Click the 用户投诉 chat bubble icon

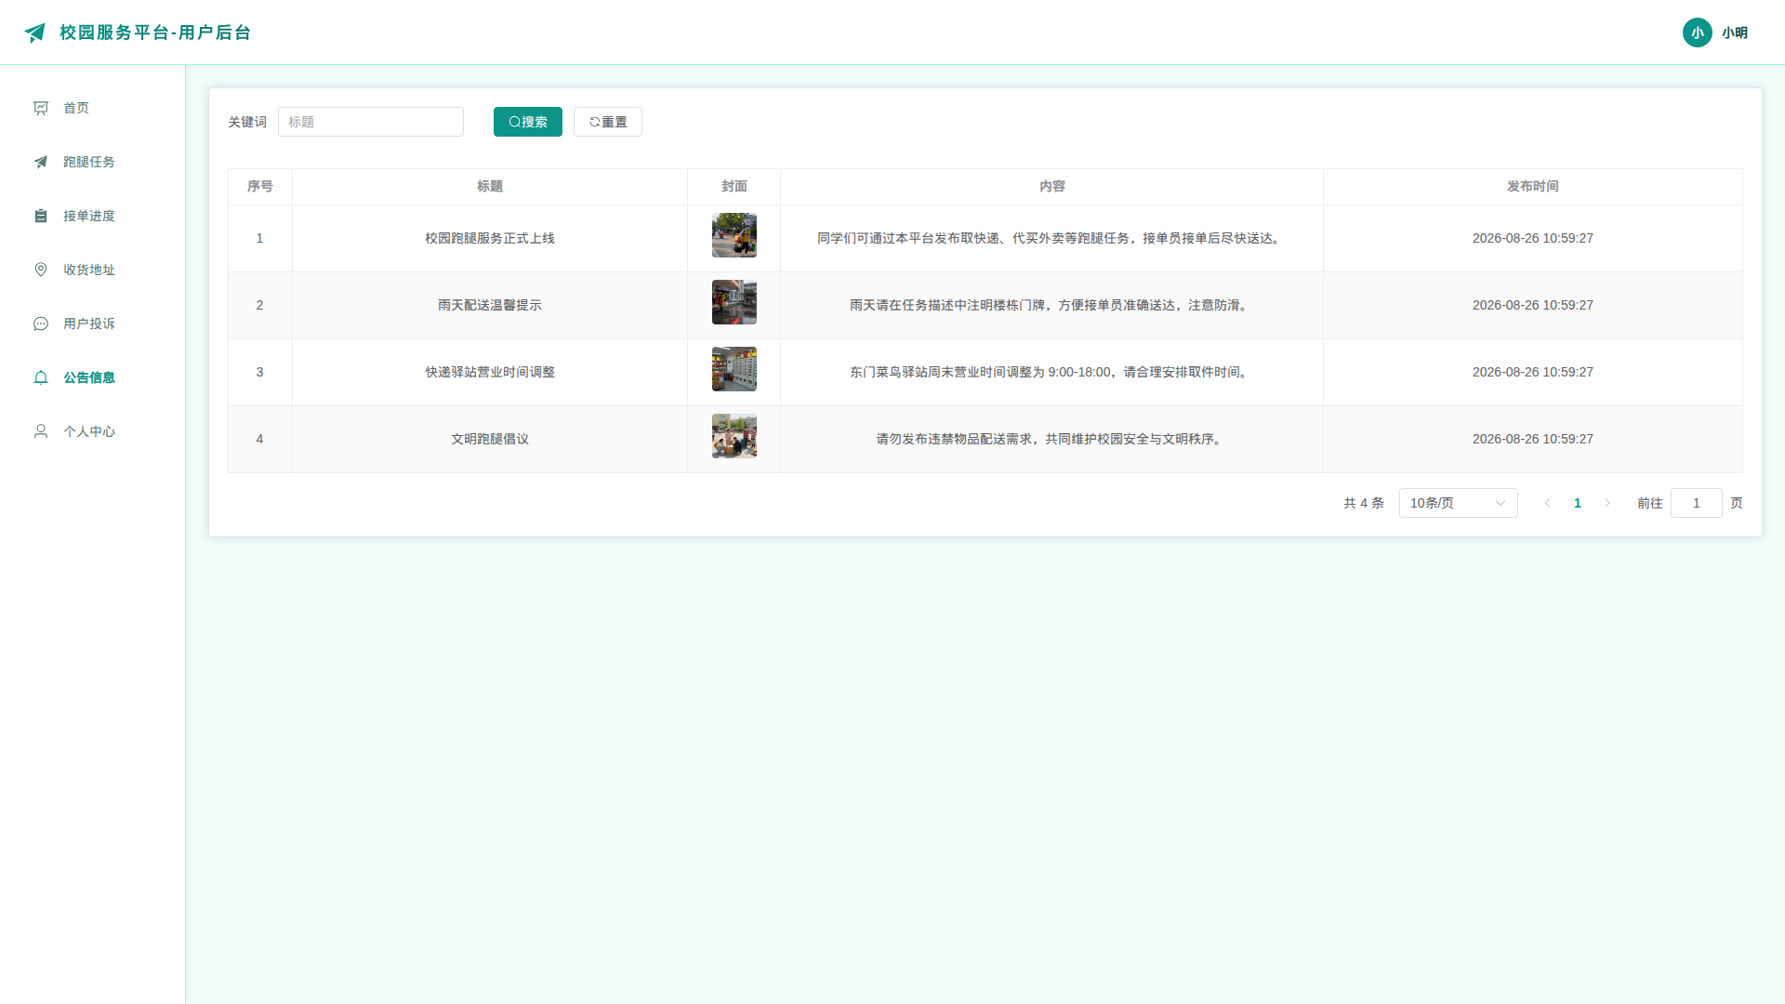(x=41, y=324)
